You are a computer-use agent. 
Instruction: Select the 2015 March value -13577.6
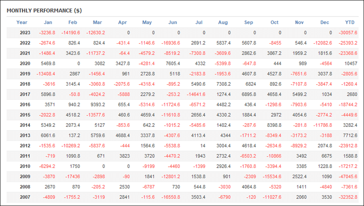coord(95,115)
